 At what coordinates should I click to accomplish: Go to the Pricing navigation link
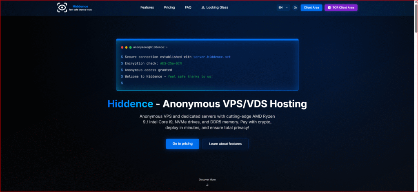tap(169, 7)
